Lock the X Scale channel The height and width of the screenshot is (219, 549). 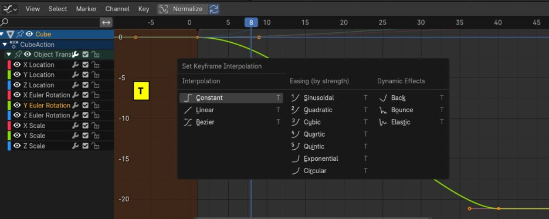(x=95, y=126)
